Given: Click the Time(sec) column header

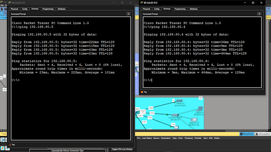Looking at the screenshot, I should click(x=189, y=138).
